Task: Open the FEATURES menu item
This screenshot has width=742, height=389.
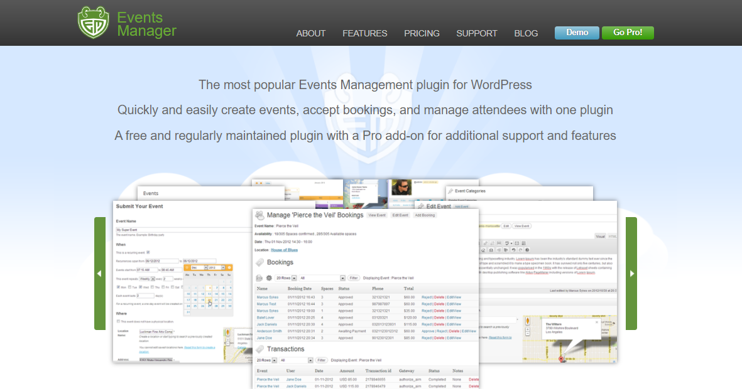Action: 364,33
